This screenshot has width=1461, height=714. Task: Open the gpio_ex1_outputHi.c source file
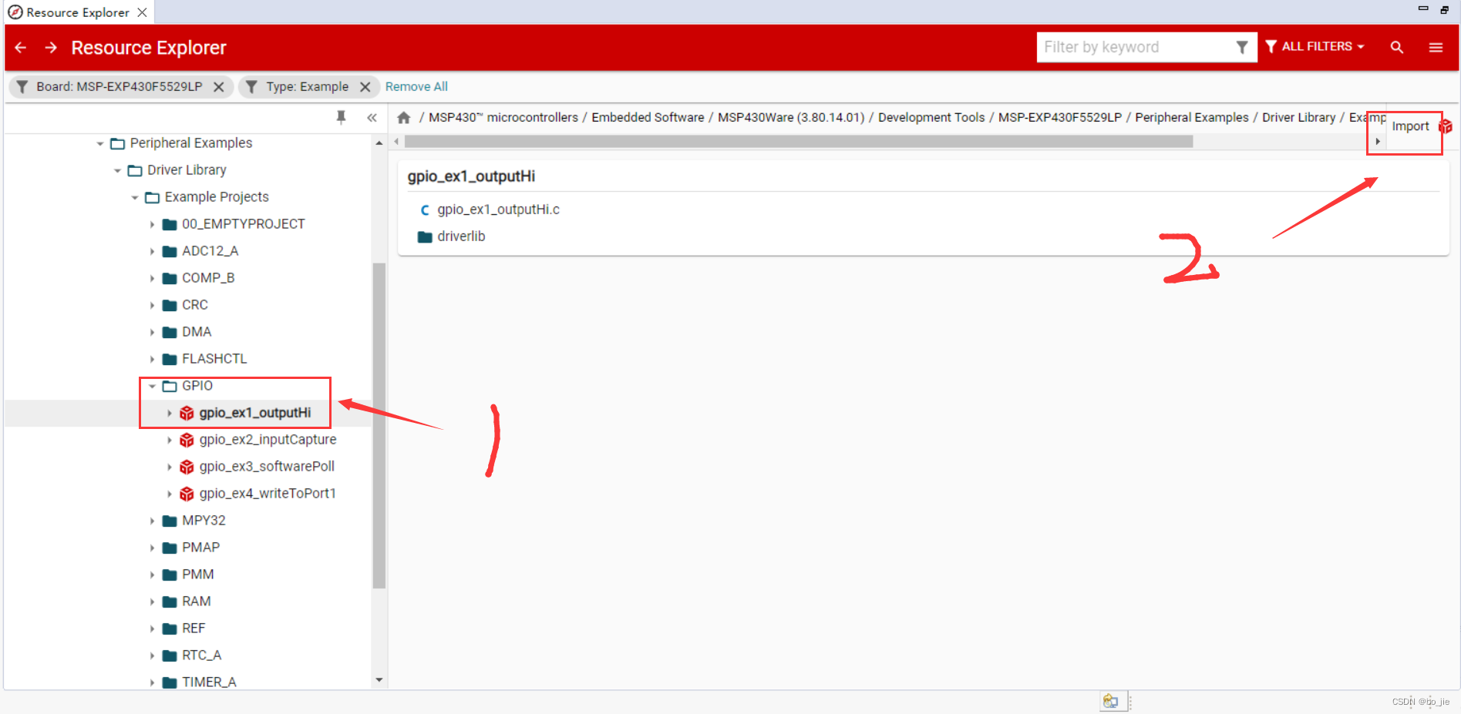click(498, 209)
